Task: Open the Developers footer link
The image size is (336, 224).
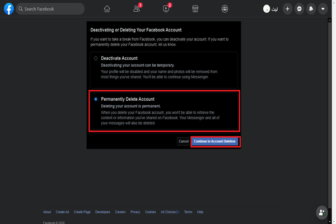Action: (x=102, y=212)
